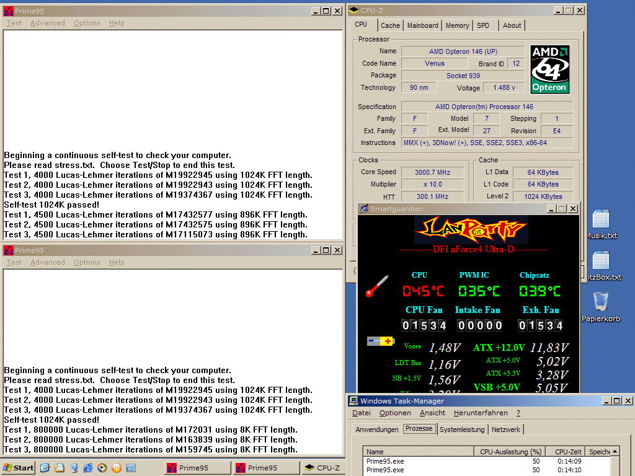Activate the first Prime95 taskbar button

(198, 468)
